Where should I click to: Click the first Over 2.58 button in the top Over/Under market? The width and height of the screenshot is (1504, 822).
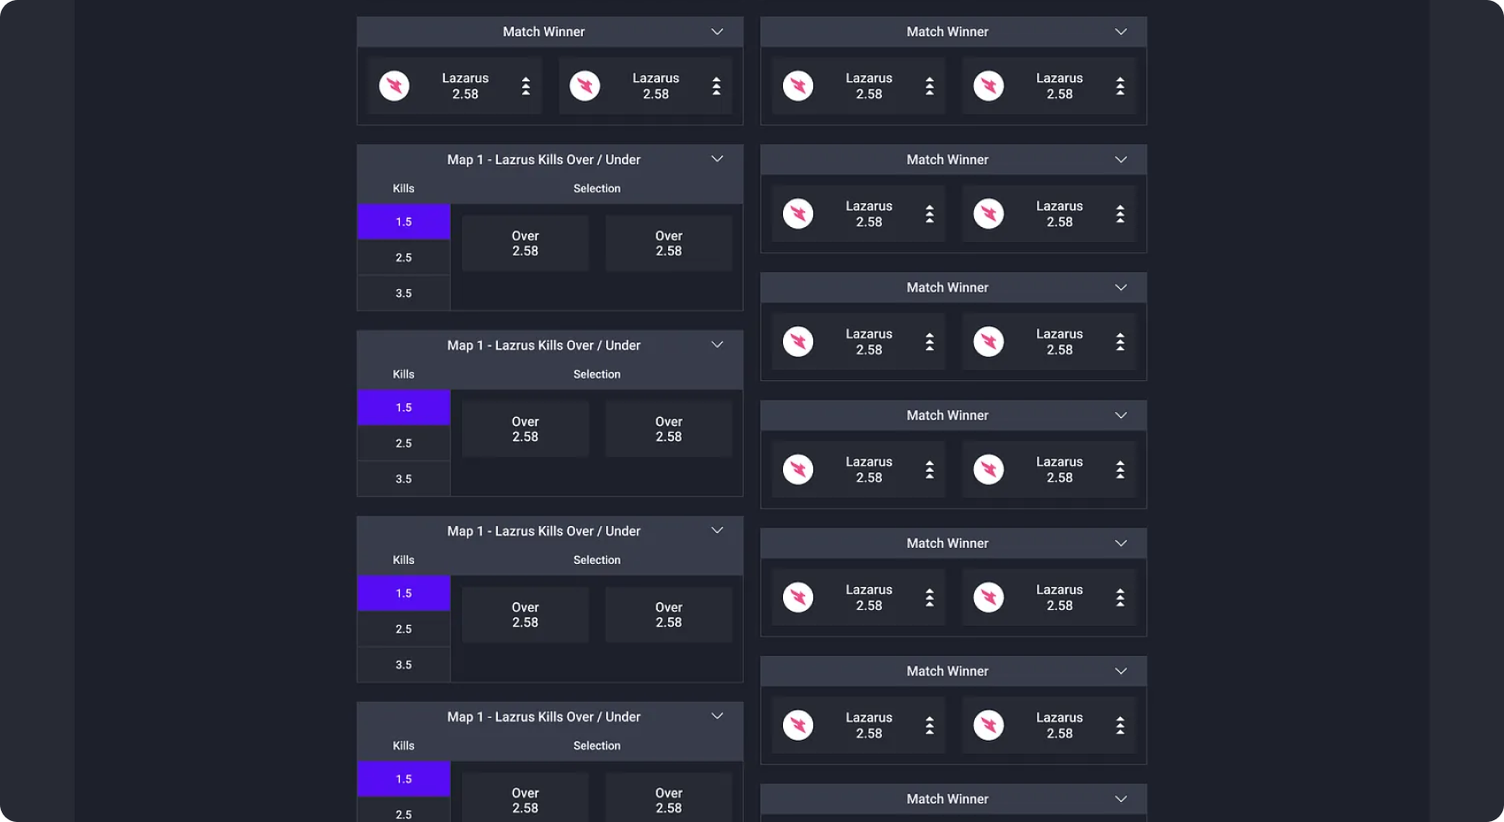tap(525, 242)
